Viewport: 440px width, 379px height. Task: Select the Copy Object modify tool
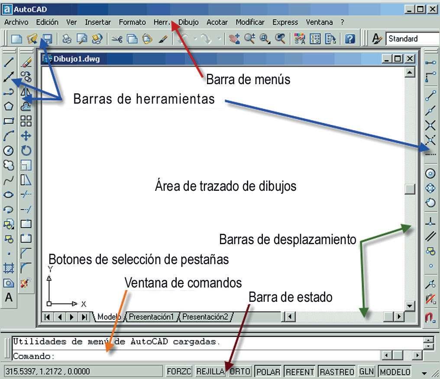point(26,77)
